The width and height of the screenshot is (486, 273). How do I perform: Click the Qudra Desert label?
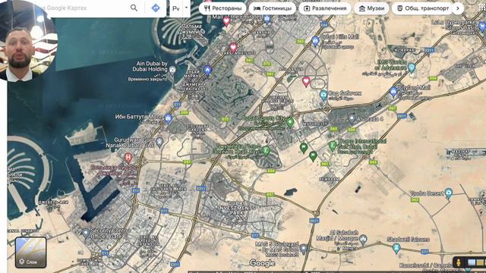point(427,193)
